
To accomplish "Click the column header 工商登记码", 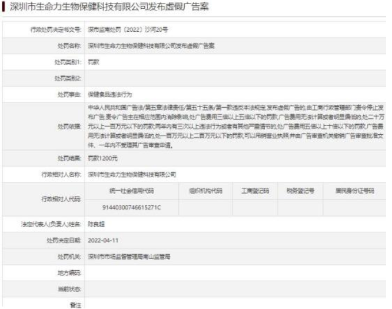I will tap(255, 191).
